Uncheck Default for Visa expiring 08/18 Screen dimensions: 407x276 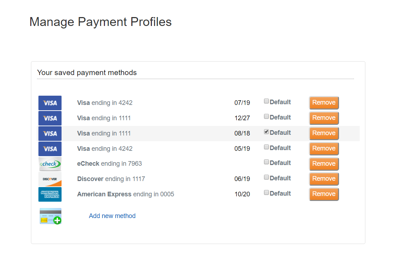point(266,132)
